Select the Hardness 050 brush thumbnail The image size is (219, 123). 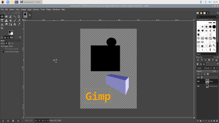[x=206, y=27]
